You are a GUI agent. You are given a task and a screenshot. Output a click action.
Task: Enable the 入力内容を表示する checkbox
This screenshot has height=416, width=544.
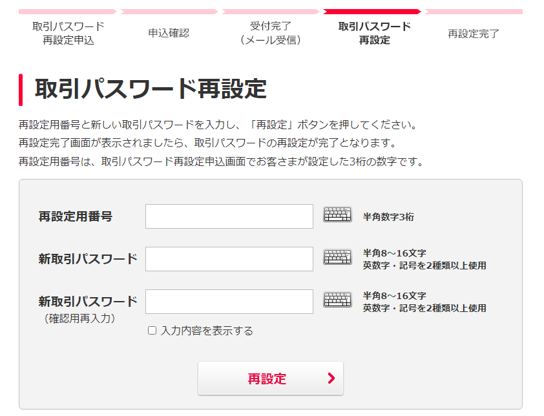[152, 331]
